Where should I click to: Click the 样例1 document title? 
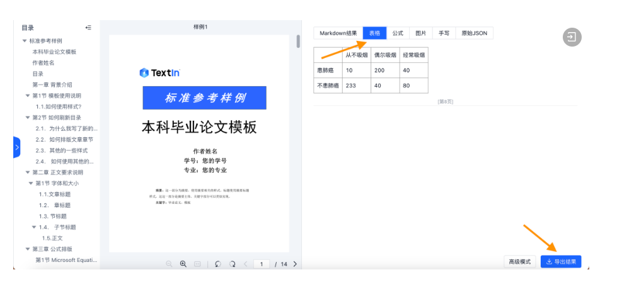[200, 26]
